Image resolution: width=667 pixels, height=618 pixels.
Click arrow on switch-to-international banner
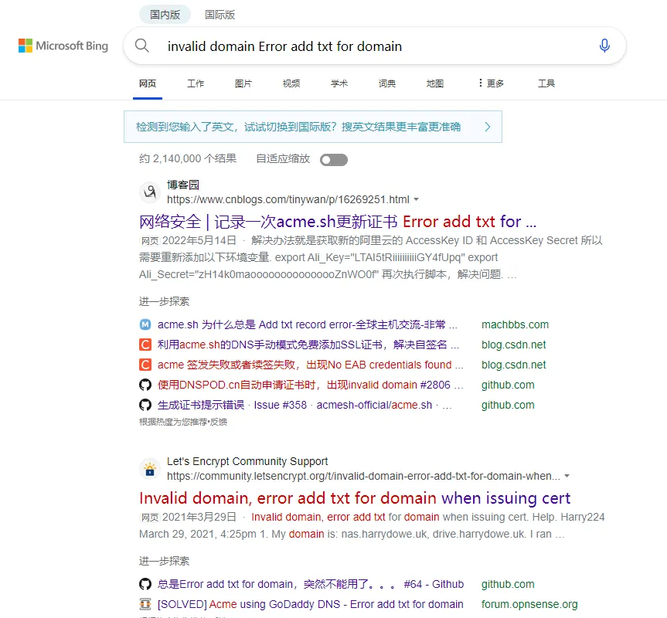point(487,127)
